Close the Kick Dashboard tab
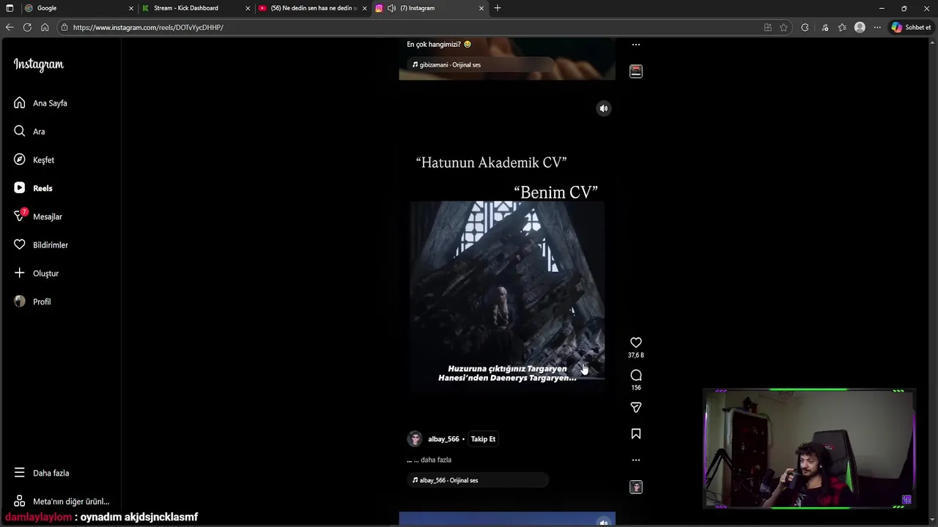 coord(248,8)
